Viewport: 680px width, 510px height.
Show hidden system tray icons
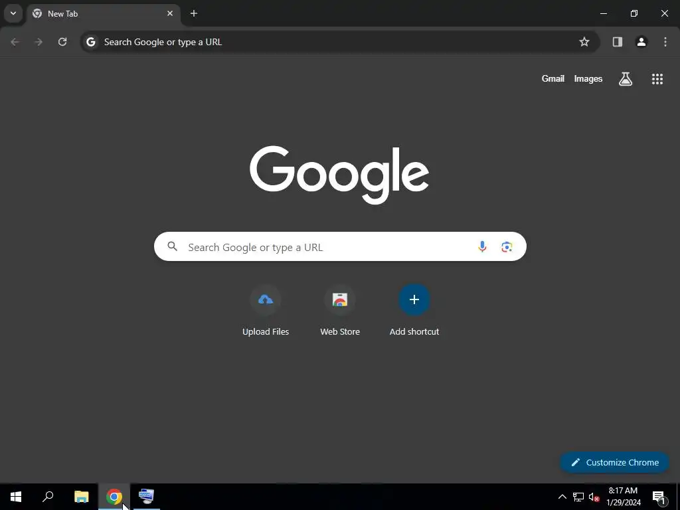pyautogui.click(x=562, y=497)
